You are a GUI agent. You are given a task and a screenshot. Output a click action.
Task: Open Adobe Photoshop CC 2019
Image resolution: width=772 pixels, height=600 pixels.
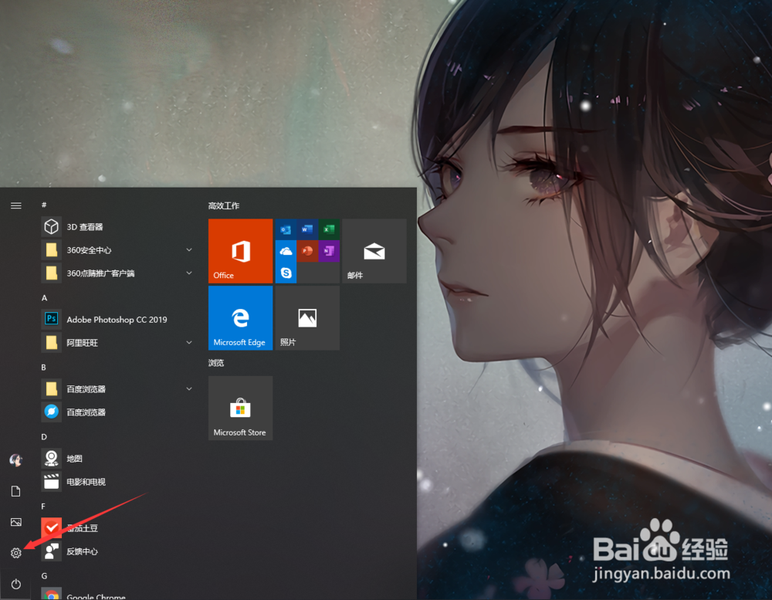[118, 319]
